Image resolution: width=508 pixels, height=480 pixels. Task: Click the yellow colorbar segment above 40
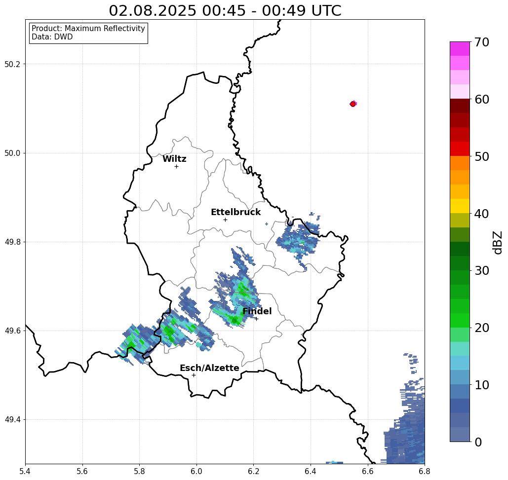click(x=460, y=206)
